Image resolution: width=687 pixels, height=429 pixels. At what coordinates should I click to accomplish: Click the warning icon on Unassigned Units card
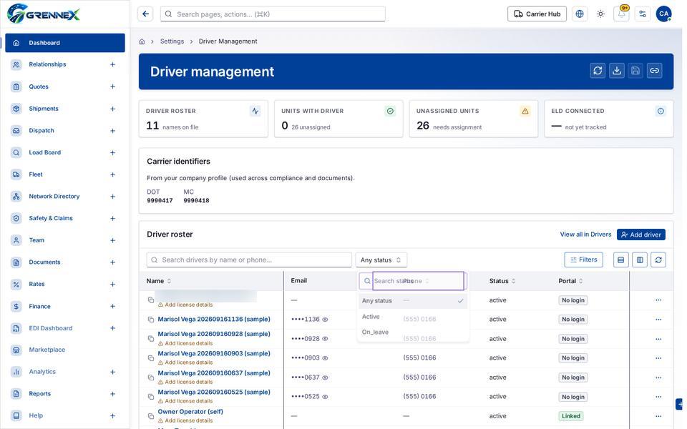(x=525, y=112)
